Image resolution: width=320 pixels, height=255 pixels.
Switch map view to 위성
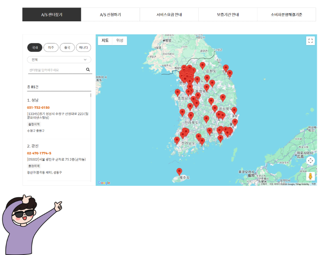(119, 40)
